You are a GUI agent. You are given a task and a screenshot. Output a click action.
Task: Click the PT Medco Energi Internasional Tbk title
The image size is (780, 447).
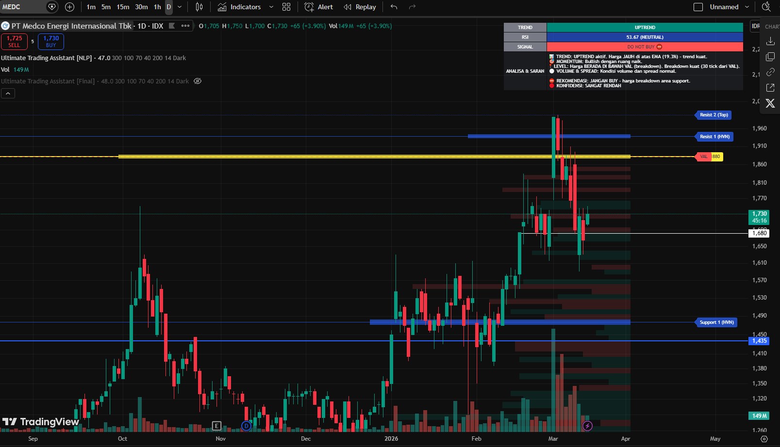(71, 26)
